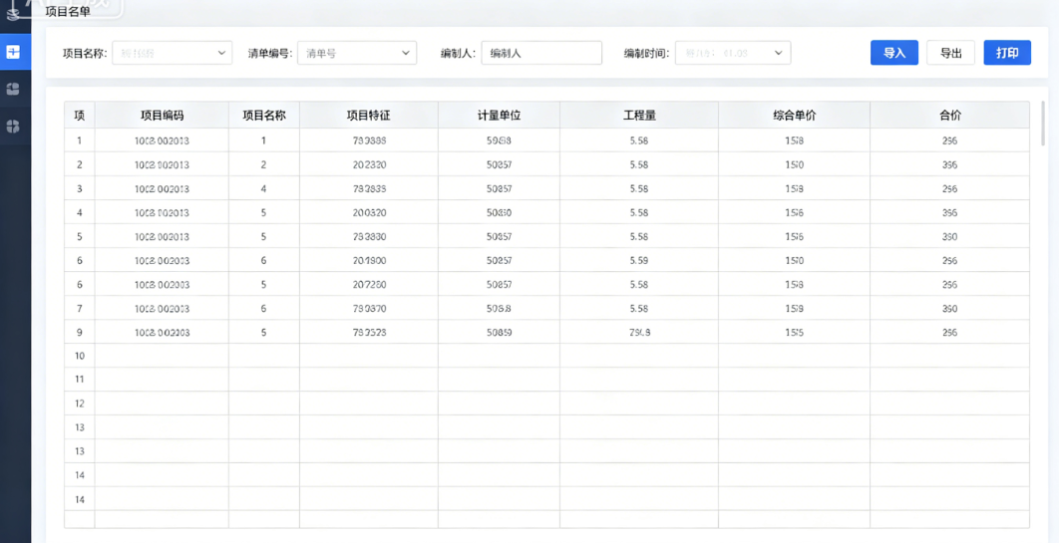Open the third sidebar grid icon

[13, 127]
